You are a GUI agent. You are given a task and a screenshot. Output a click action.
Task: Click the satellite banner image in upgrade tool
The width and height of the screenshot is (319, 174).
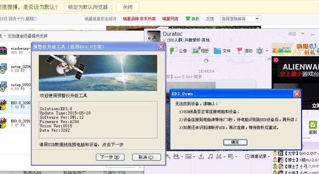point(98,73)
